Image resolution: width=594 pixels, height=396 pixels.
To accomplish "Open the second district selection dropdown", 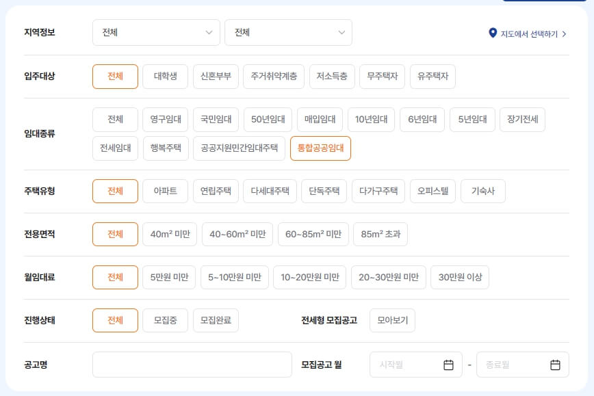I will coord(288,32).
